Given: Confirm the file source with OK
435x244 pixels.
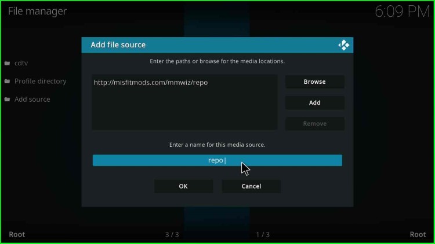Looking at the screenshot, I should click(183, 186).
